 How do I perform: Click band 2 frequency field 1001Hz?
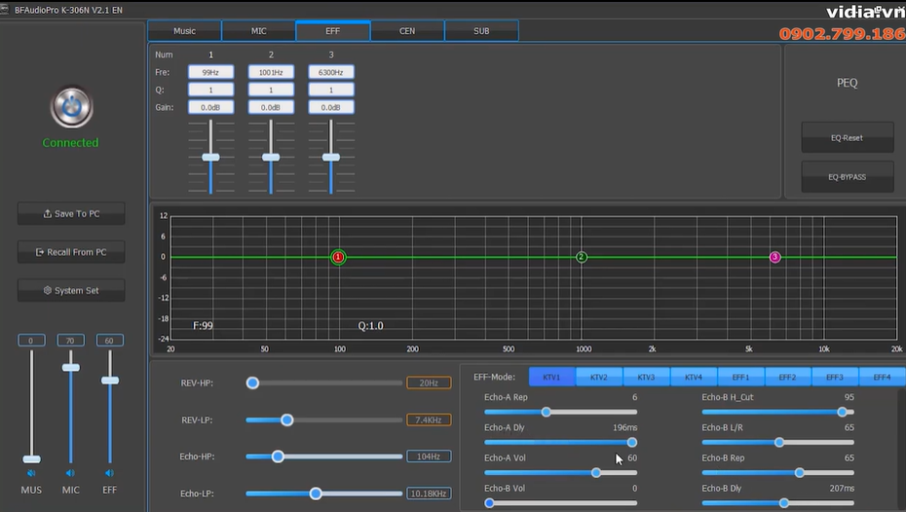(271, 72)
